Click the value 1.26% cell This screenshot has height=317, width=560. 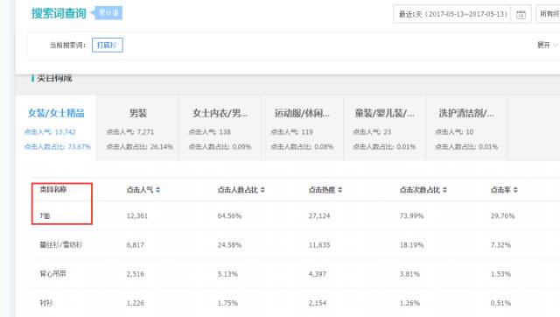(x=409, y=303)
